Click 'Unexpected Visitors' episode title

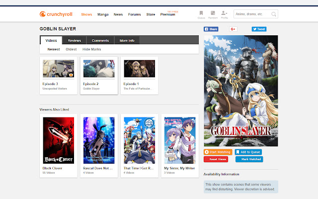[55, 89]
